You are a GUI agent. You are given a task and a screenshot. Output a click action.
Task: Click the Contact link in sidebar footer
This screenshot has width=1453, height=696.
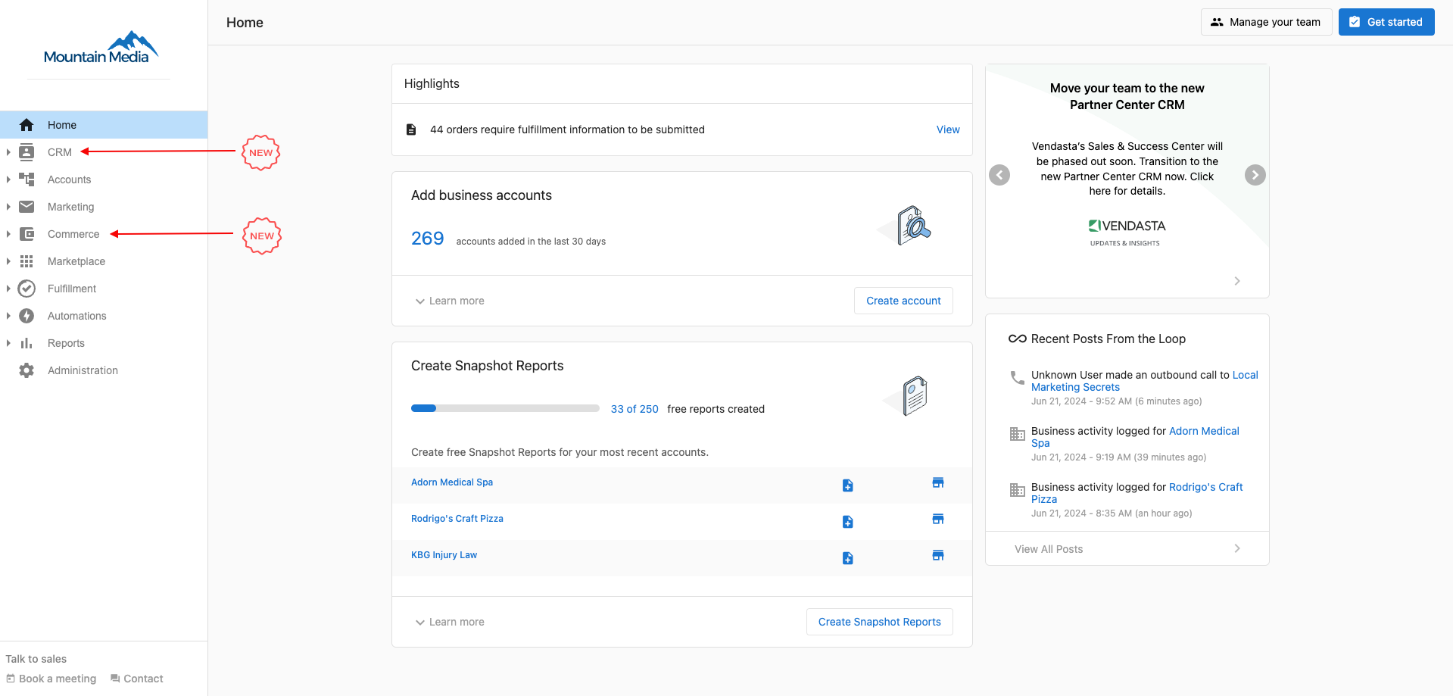[x=137, y=679]
